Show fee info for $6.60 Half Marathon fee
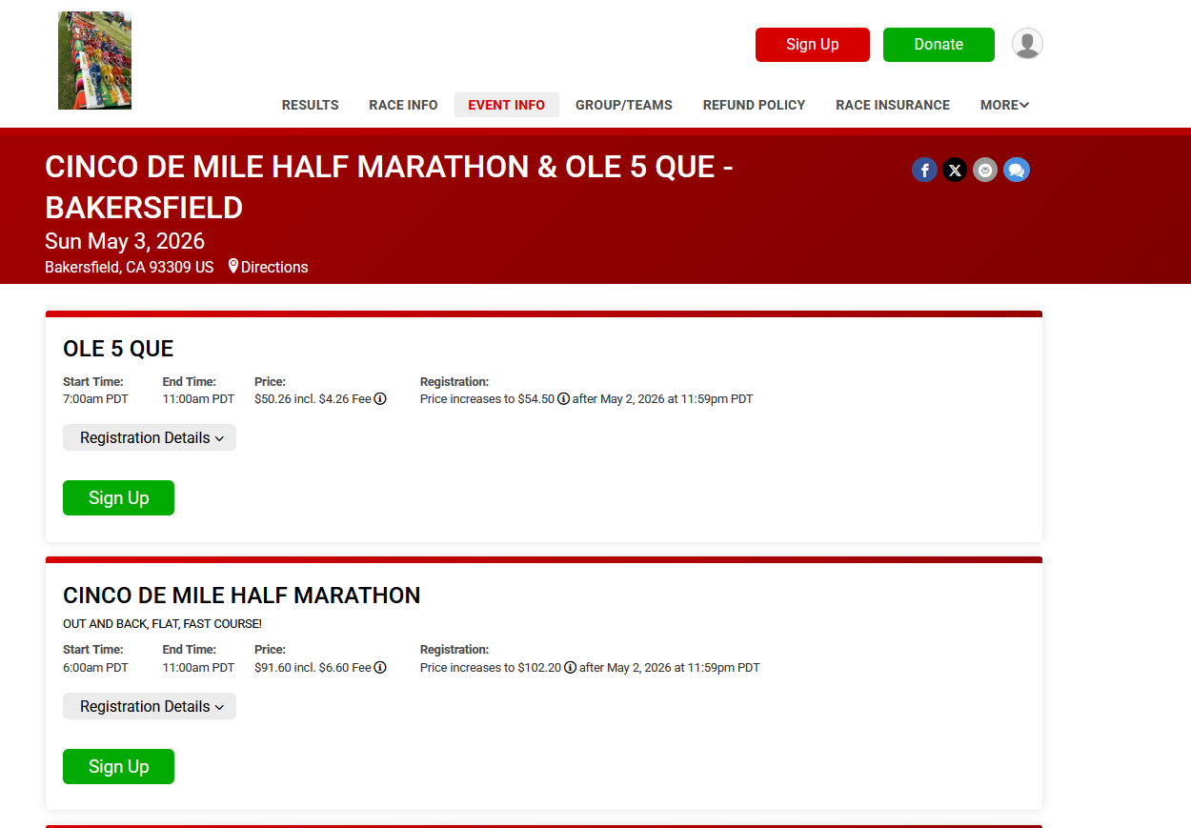Screen dimensions: 1191x828 [380, 668]
